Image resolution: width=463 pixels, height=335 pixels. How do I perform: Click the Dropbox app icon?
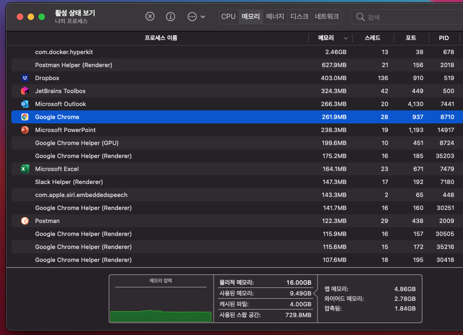[x=25, y=78]
